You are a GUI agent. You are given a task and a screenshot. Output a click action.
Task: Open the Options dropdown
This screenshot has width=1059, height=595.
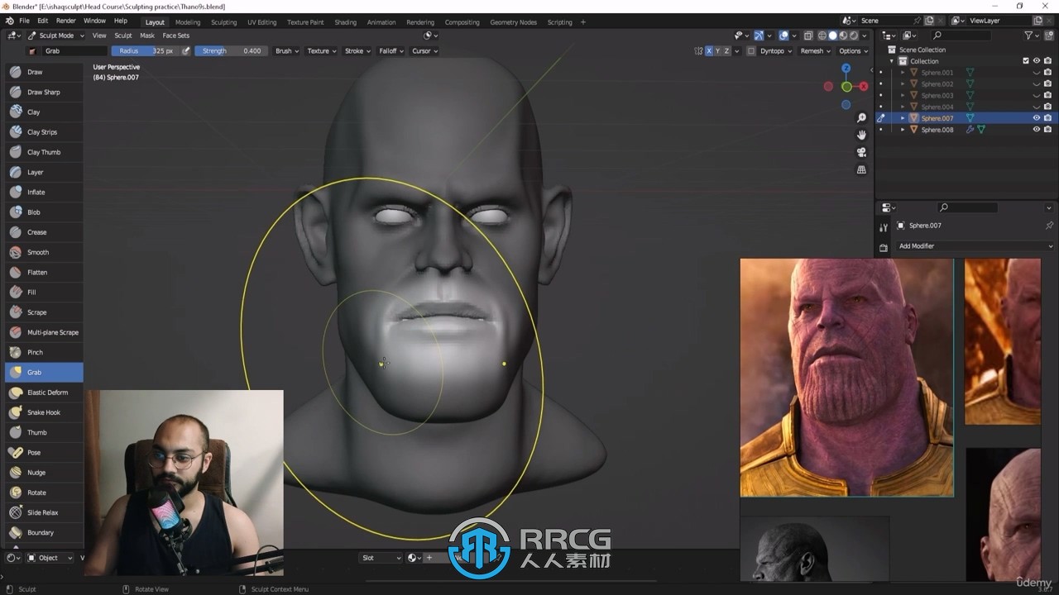click(x=854, y=51)
